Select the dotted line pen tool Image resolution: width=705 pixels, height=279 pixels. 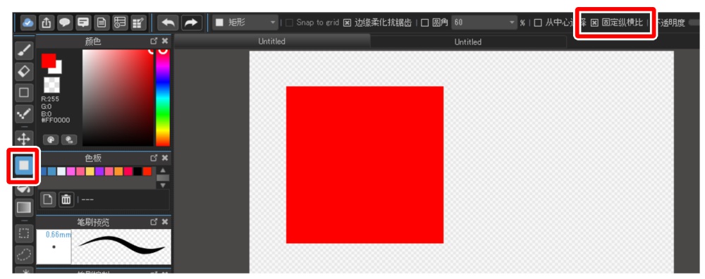24,114
